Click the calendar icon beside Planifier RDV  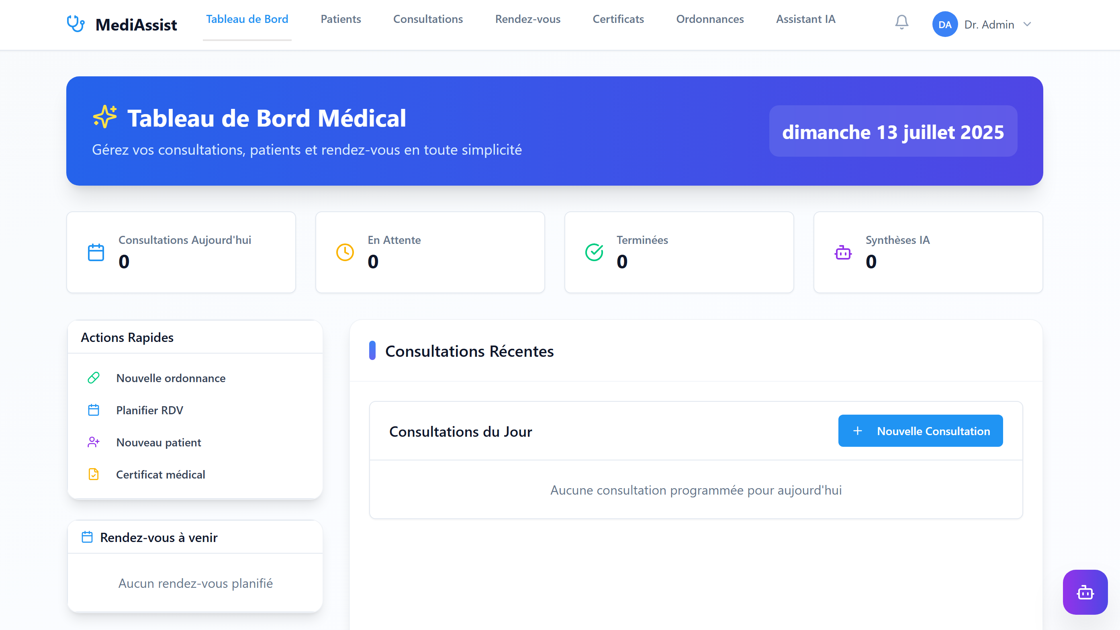(94, 410)
